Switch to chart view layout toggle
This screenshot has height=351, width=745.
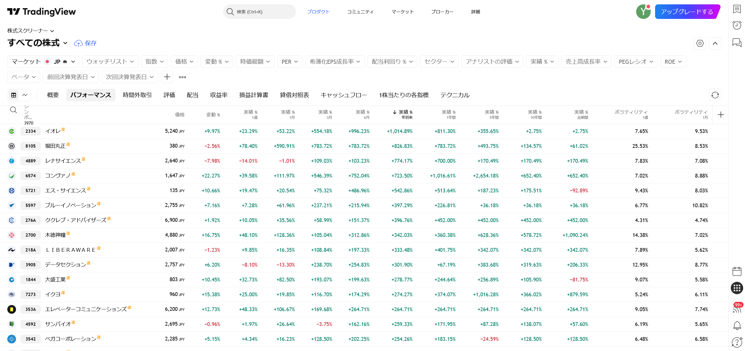25,95
